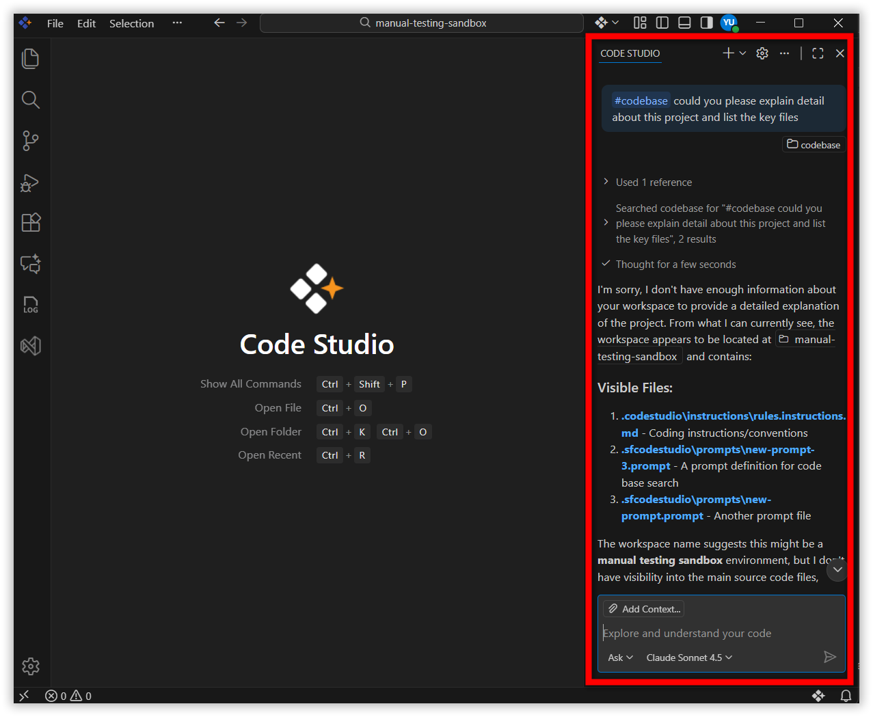873x717 pixels.
Task: Open new-prompt-3.prompt file link
Action: [717, 457]
